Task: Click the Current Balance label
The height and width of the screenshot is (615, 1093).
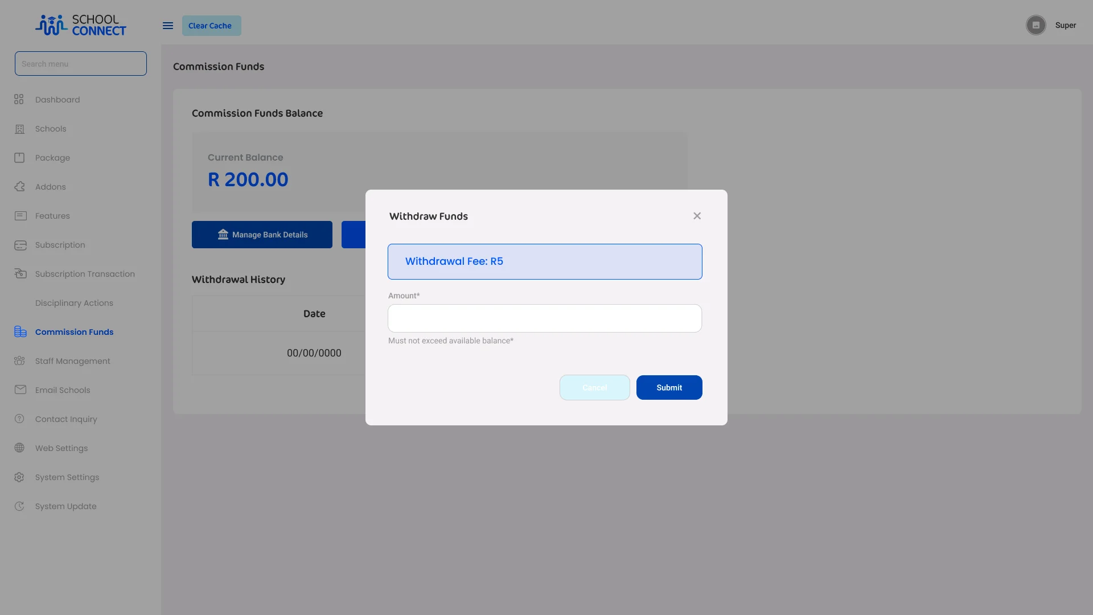Action: click(x=245, y=157)
